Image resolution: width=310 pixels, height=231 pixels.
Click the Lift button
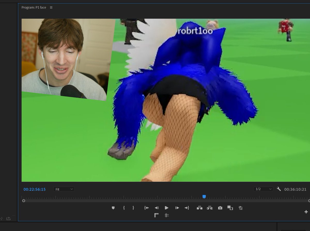pyautogui.click(x=199, y=208)
